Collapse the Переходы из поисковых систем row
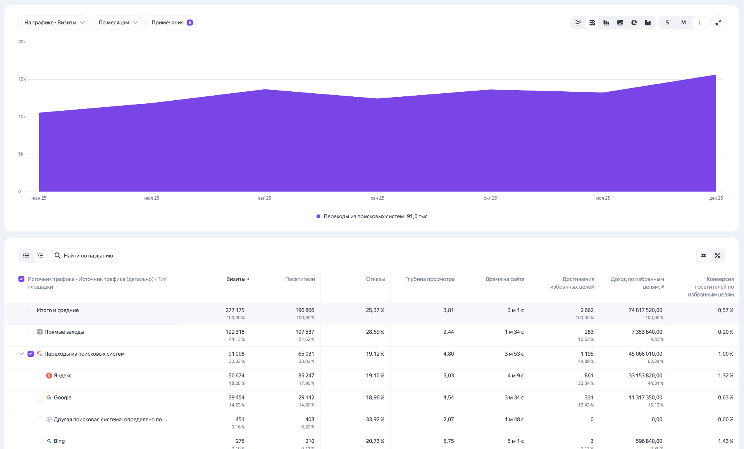The image size is (744, 449). (x=21, y=354)
